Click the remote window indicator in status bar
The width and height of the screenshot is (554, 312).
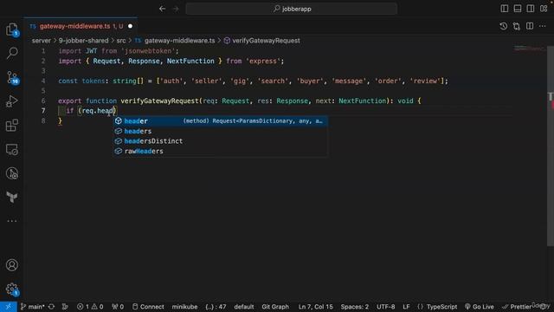9,307
